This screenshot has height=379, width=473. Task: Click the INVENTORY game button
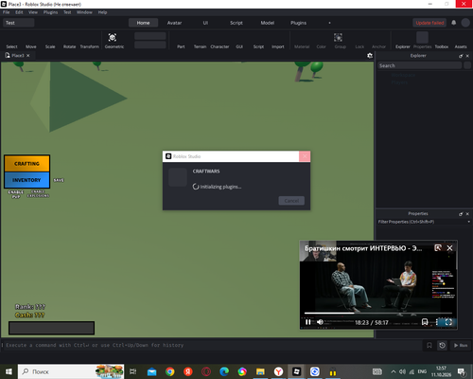point(26,180)
